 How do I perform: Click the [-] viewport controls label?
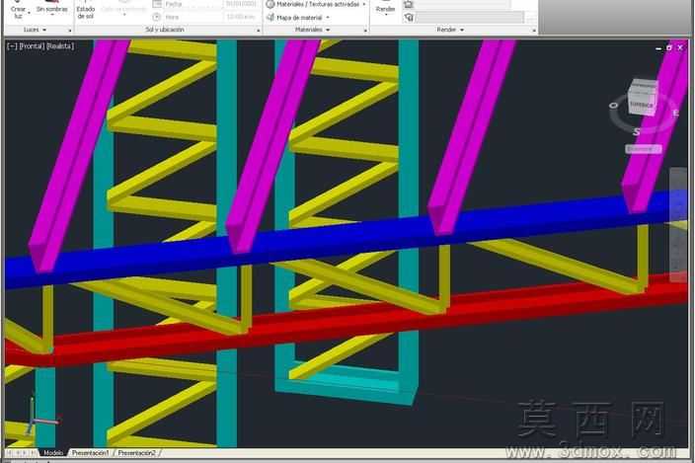click(12, 46)
